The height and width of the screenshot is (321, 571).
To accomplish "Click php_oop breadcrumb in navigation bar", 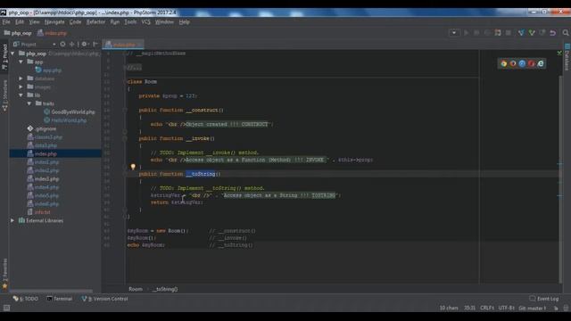I will tap(18, 33).
